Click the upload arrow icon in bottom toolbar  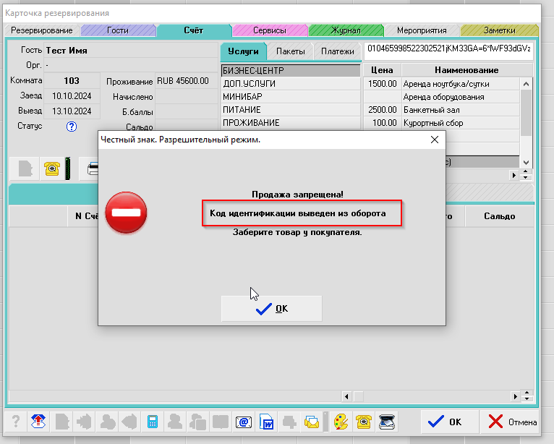[x=40, y=422]
